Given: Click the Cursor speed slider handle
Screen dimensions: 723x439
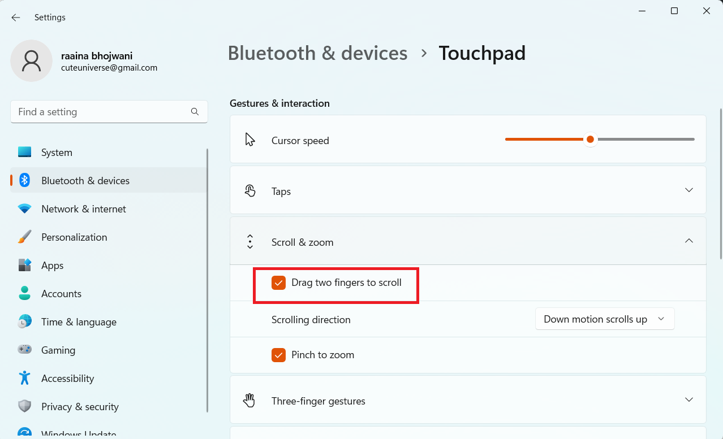Looking at the screenshot, I should coord(590,139).
